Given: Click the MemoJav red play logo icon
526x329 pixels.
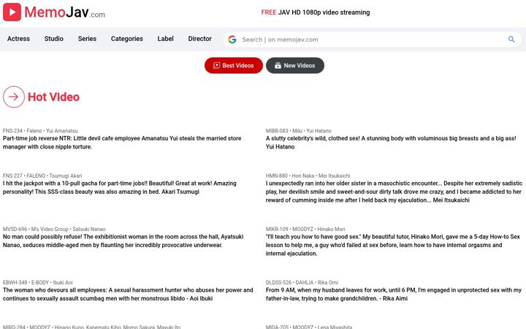Looking at the screenshot, I should coord(12,12).
